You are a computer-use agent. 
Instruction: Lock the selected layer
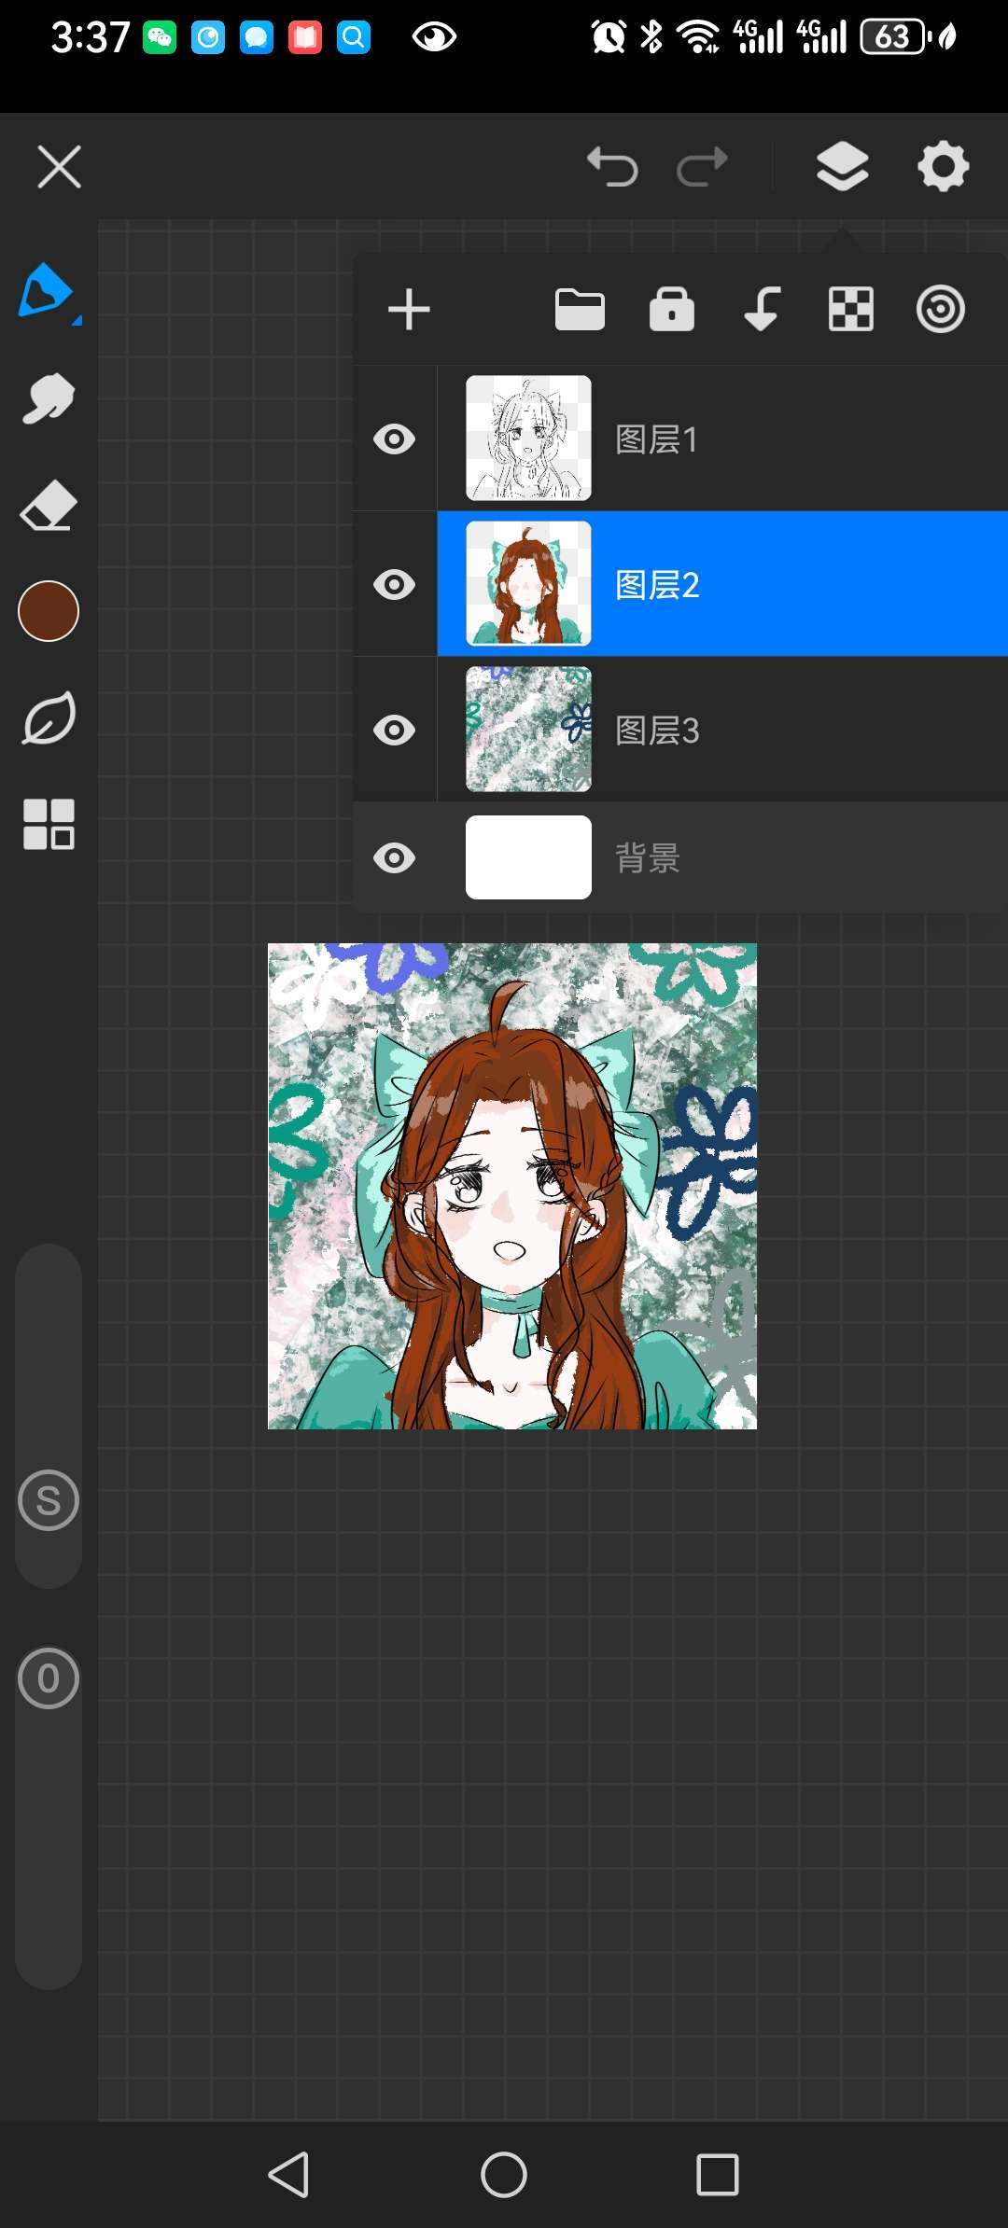point(671,310)
